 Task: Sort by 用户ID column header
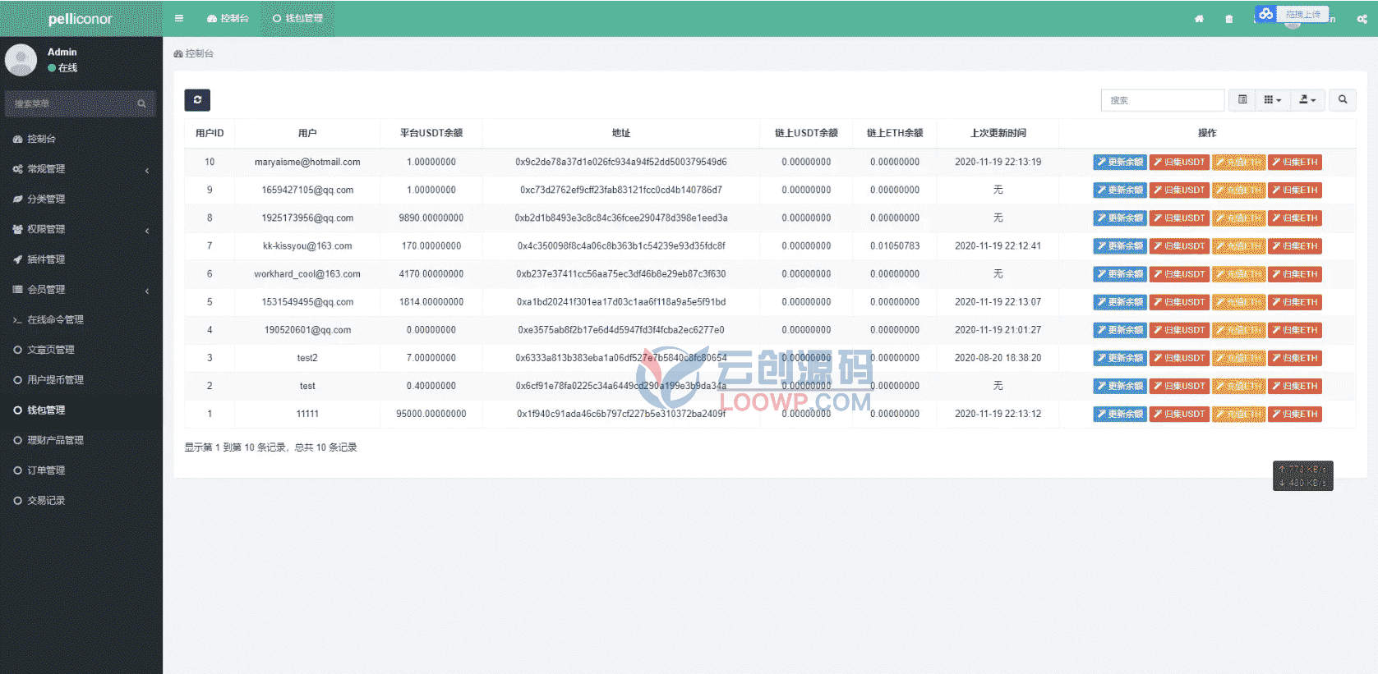click(210, 133)
